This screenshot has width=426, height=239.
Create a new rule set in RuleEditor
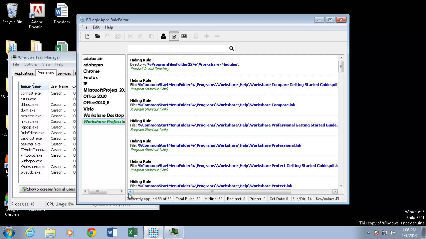(x=87, y=36)
